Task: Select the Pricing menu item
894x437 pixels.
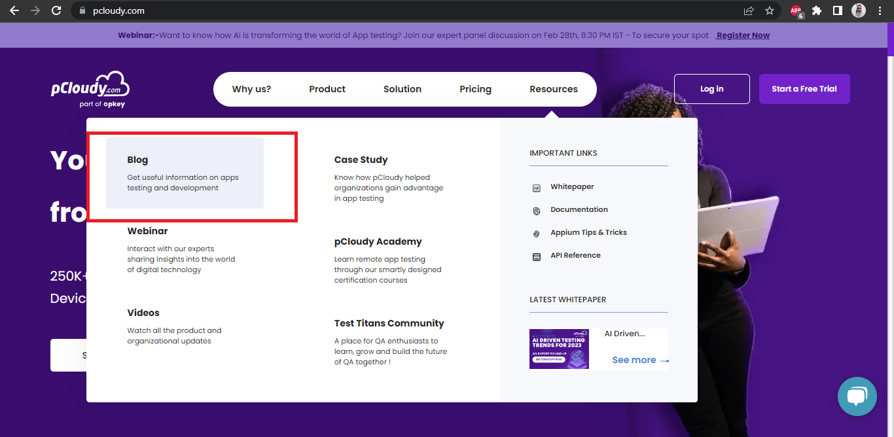Action: (475, 89)
